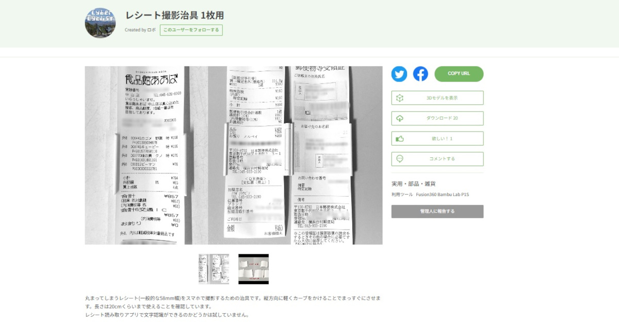Screen dimensions: 619x325
Task: Mark as wanted with 欲しい！1
Action: (x=437, y=138)
